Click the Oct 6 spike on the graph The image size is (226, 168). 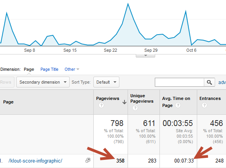[x=186, y=11]
